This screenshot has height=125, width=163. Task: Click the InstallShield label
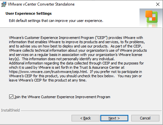click(10, 110)
